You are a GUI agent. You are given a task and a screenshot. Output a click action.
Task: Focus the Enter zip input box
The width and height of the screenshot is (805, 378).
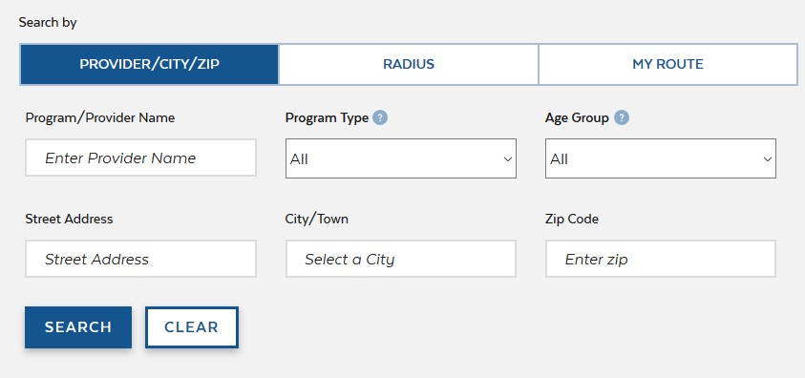point(661,259)
